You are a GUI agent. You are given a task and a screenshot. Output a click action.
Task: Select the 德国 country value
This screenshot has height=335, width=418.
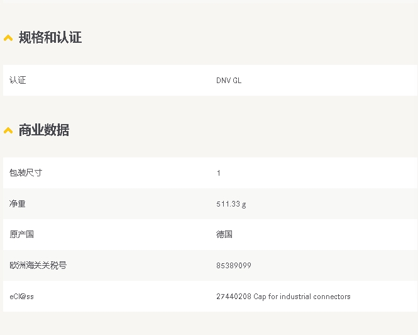point(224,234)
